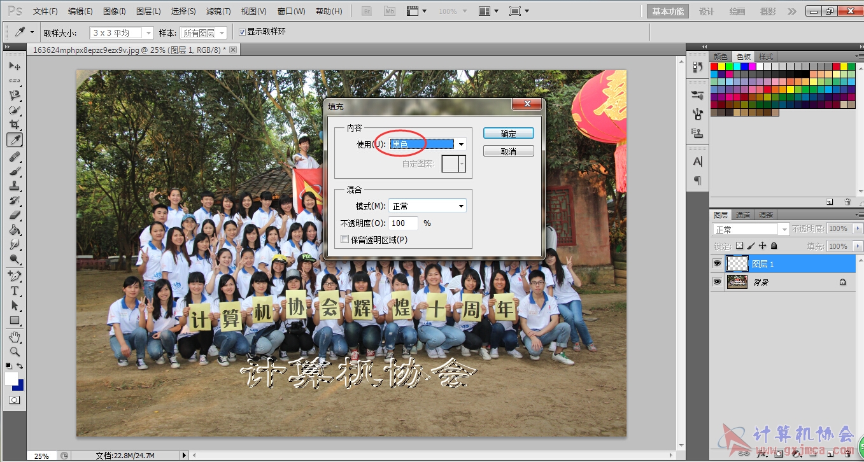Open the Sample layers dropdown

[204, 32]
